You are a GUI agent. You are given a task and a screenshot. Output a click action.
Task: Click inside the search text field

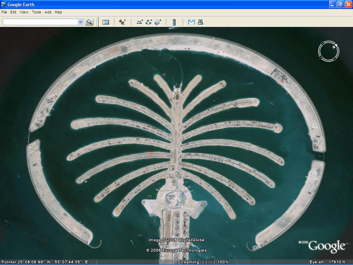pyautogui.click(x=40, y=22)
